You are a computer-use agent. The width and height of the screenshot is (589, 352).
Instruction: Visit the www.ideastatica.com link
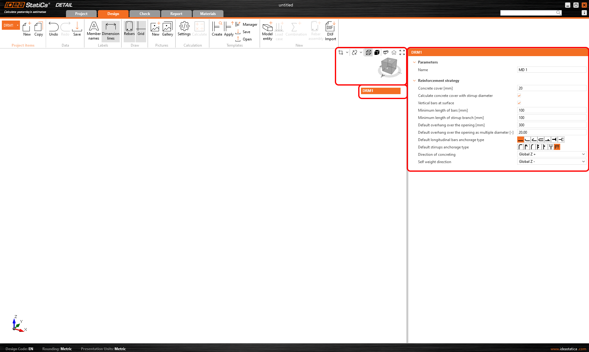coord(568,349)
